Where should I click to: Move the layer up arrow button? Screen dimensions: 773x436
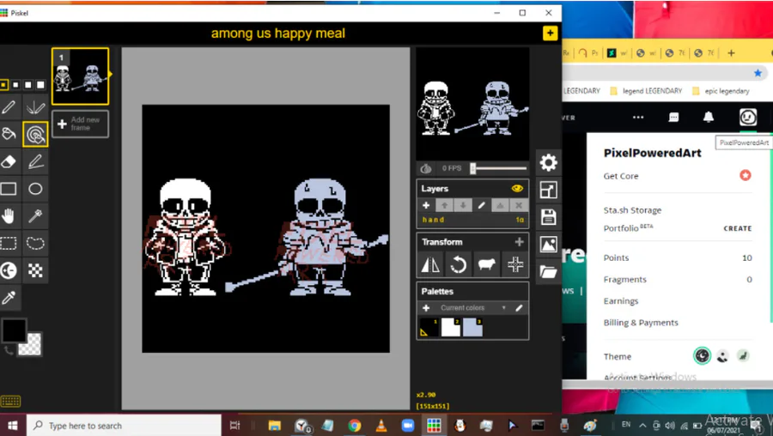[x=444, y=205]
